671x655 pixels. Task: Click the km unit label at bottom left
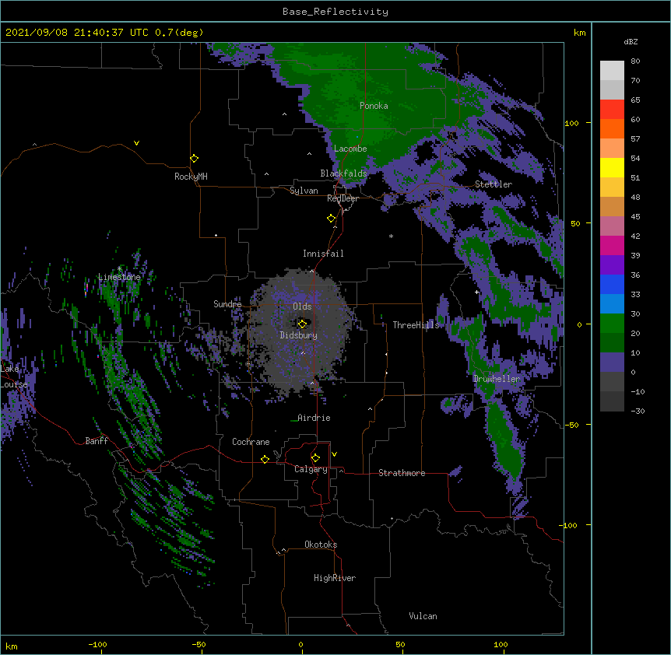[11, 646]
